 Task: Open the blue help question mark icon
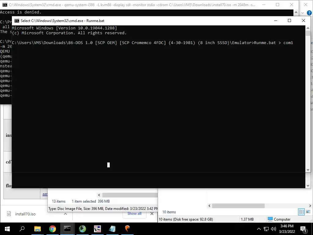[x=309, y=13]
